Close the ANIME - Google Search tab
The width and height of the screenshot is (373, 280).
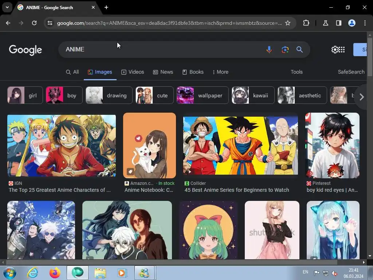tap(93, 7)
